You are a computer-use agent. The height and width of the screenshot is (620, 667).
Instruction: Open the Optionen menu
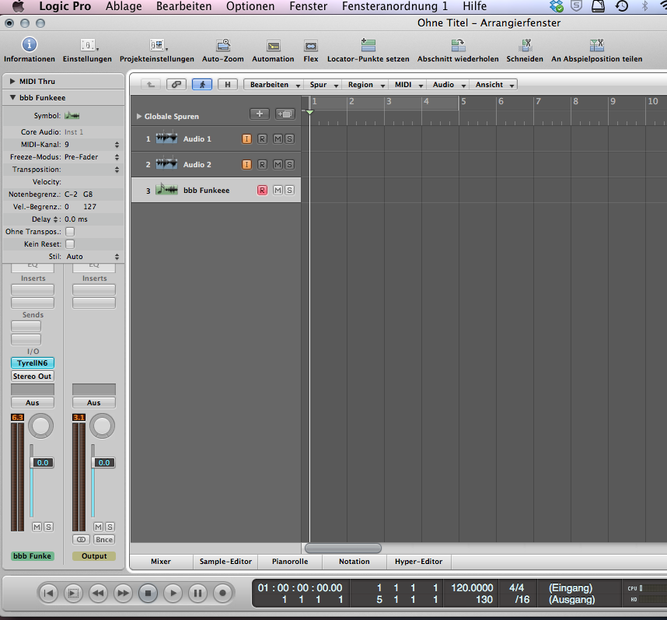point(250,6)
